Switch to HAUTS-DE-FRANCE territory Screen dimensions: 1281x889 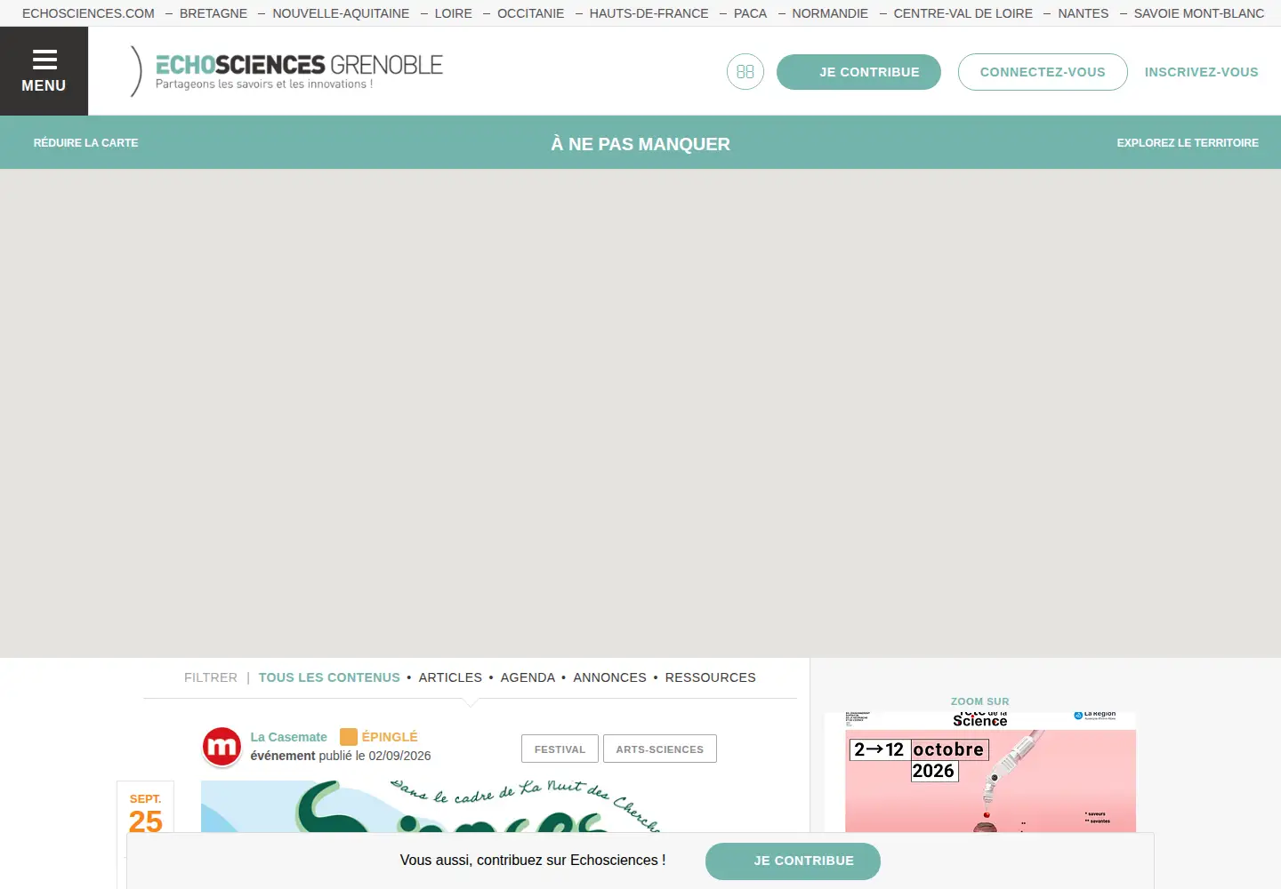[x=649, y=13]
